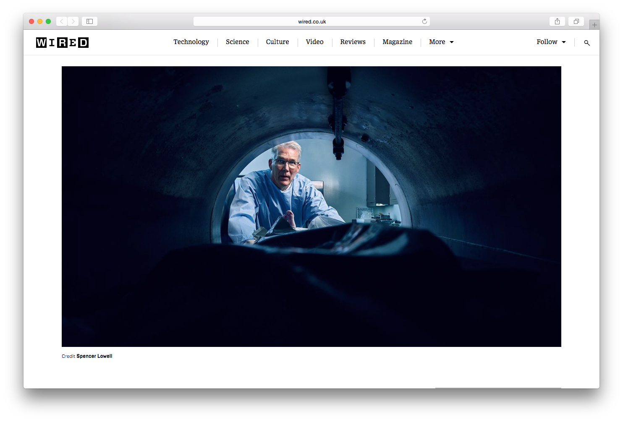
Task: Click the article hero photograph
Action: (311, 206)
